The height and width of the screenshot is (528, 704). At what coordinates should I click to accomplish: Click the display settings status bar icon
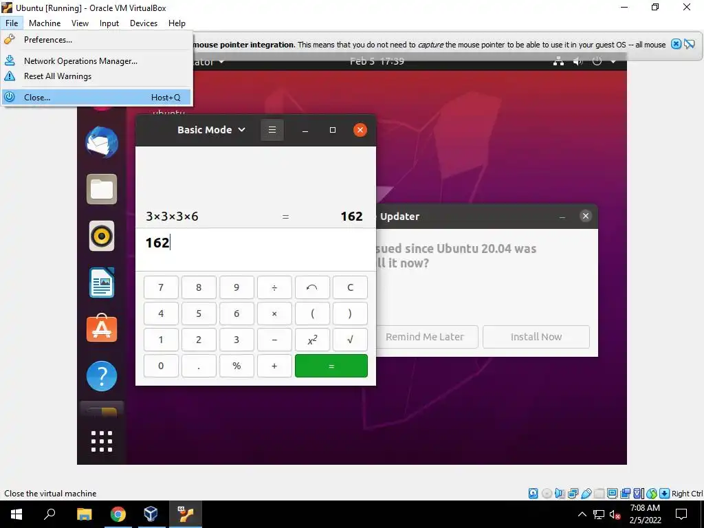pyautogui.click(x=612, y=494)
